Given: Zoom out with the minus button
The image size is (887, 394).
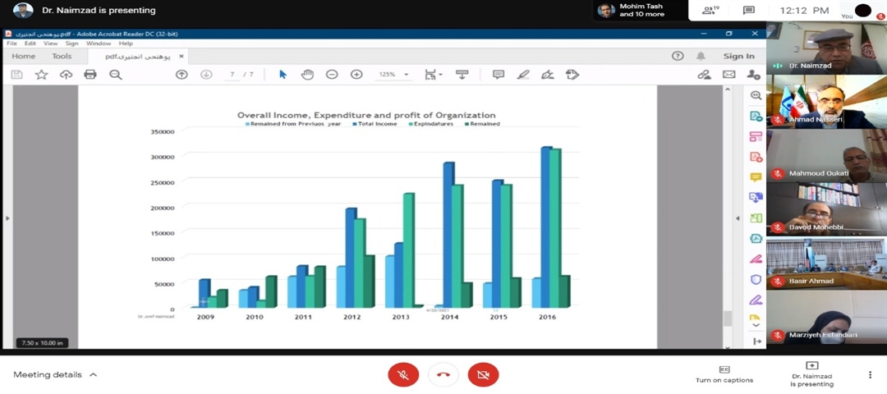Looking at the screenshot, I should click(x=332, y=74).
